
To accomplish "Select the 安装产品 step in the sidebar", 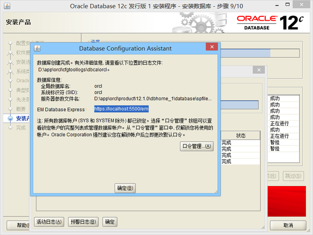I will click(x=22, y=118).
